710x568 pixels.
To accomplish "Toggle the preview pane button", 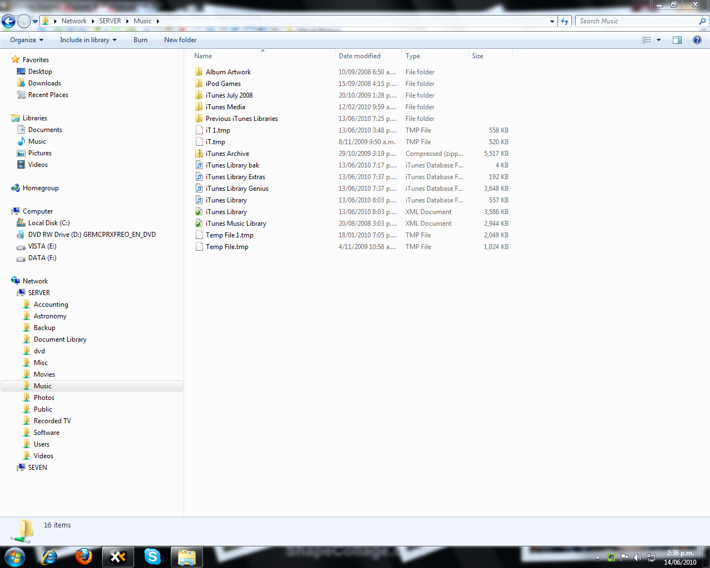I will (677, 40).
